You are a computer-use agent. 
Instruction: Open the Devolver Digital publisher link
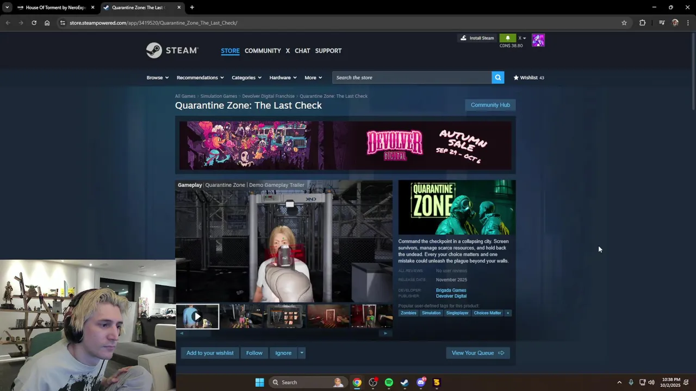pyautogui.click(x=451, y=296)
